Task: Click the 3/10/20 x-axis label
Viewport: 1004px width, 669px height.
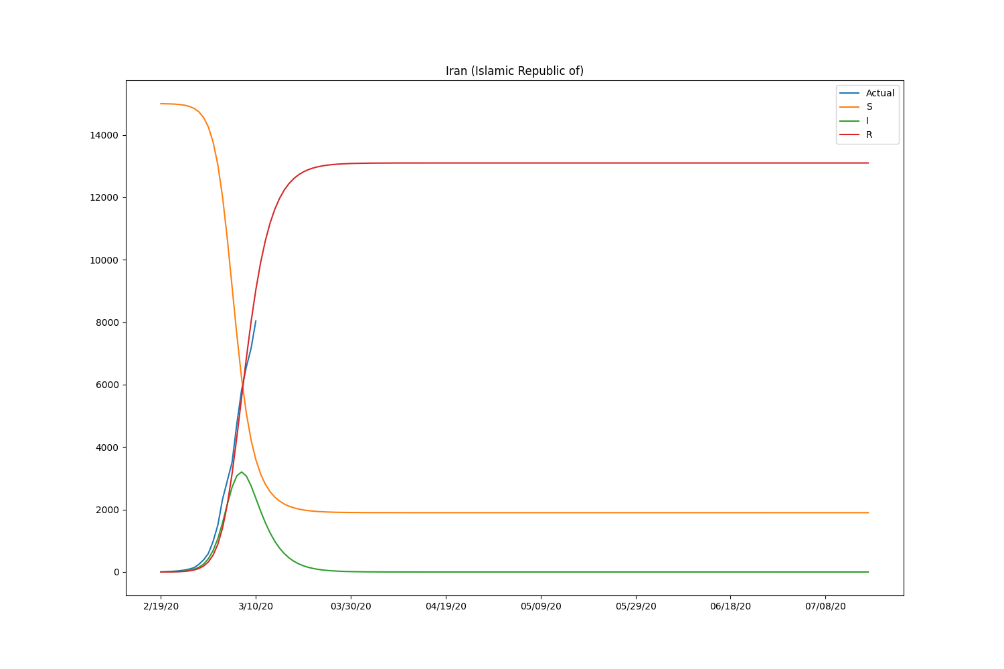Action: (x=256, y=606)
